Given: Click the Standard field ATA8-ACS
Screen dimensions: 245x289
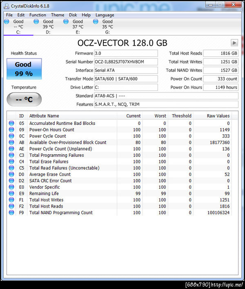Looking at the screenshot, I should (x=166, y=96).
